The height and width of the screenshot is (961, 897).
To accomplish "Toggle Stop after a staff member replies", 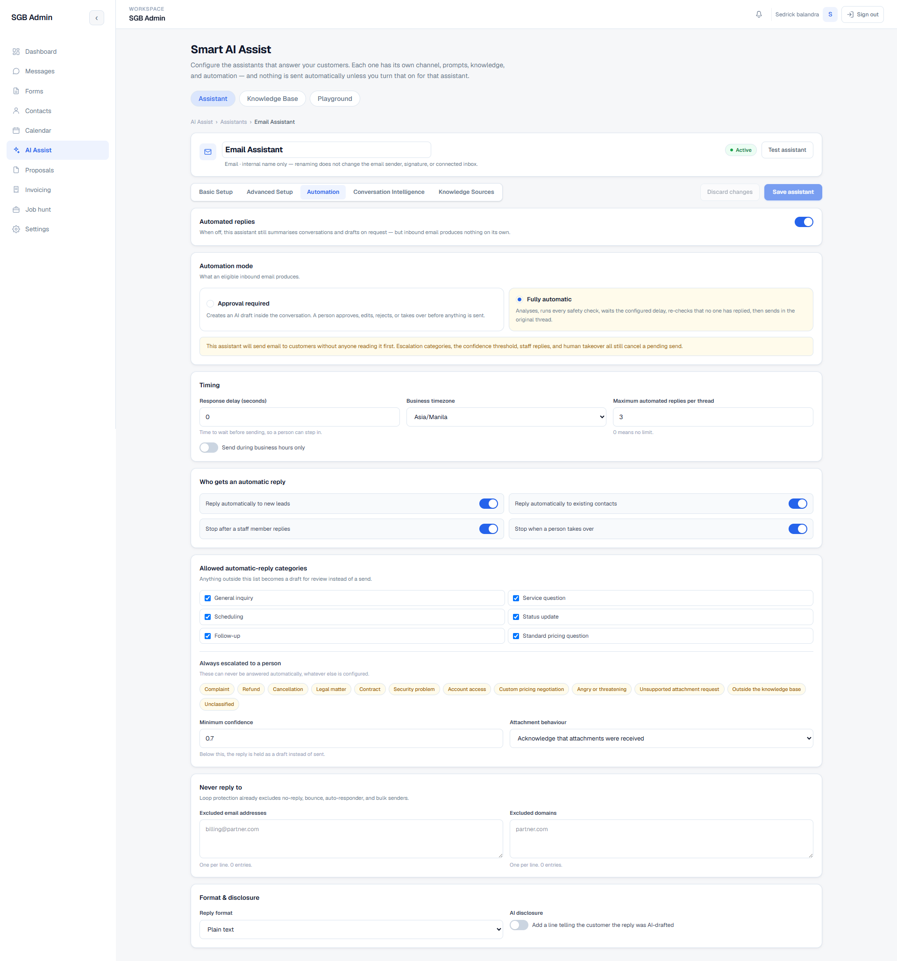I will [489, 529].
